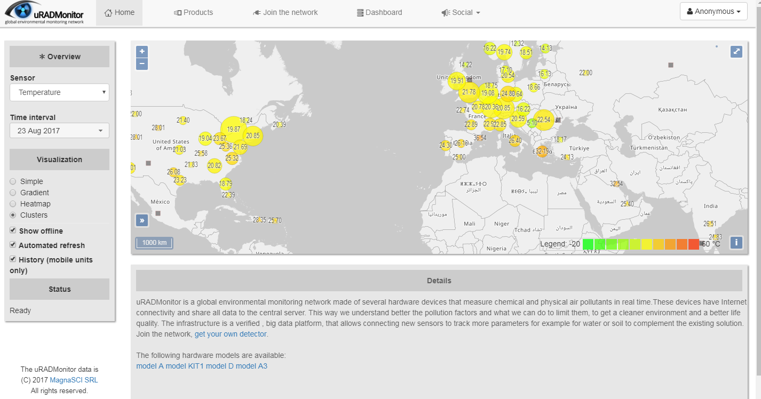Click the 24.30 cluster near Portugal
The height and width of the screenshot is (399, 761).
pyautogui.click(x=446, y=145)
